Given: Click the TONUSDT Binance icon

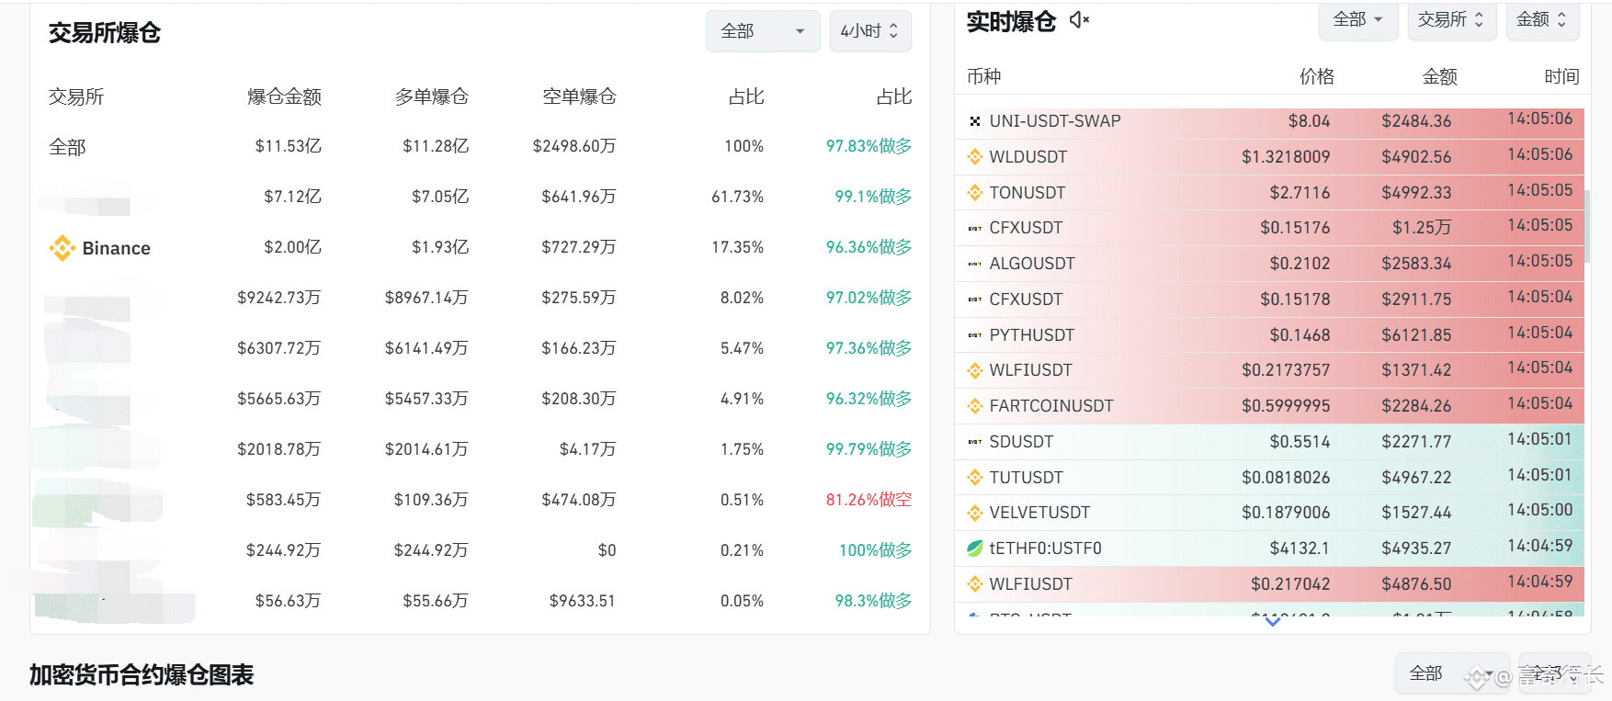Looking at the screenshot, I should coord(975,193).
